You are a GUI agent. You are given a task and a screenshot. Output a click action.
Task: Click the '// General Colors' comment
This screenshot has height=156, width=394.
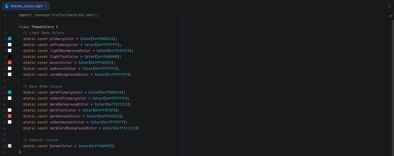tap(41, 140)
